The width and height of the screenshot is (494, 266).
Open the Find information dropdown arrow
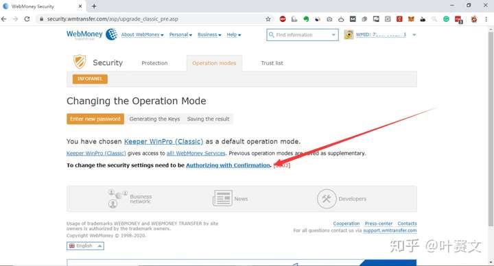click(333, 35)
